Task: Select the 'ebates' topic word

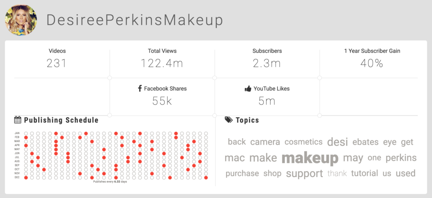Action: (365, 142)
